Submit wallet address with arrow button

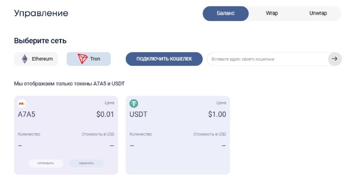[334, 59]
